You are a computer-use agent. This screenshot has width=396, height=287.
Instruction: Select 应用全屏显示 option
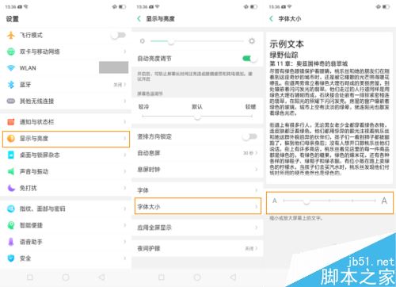coord(197,228)
